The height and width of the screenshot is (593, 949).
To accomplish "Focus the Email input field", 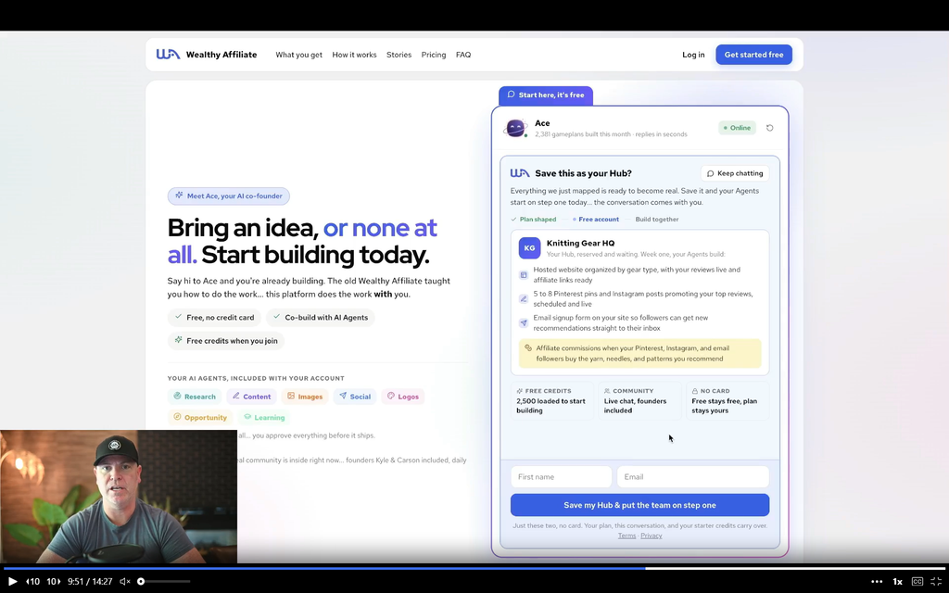I will pos(693,477).
